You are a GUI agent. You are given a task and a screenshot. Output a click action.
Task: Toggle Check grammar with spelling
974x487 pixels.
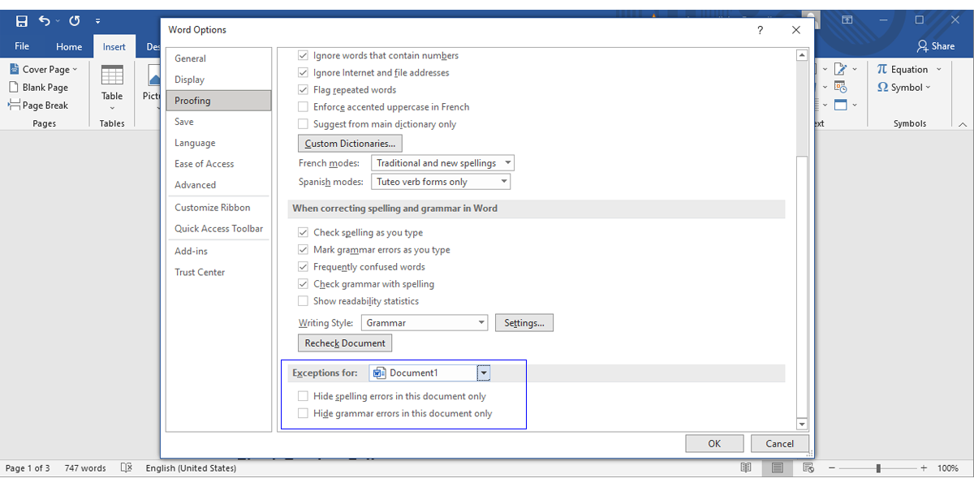(x=304, y=284)
